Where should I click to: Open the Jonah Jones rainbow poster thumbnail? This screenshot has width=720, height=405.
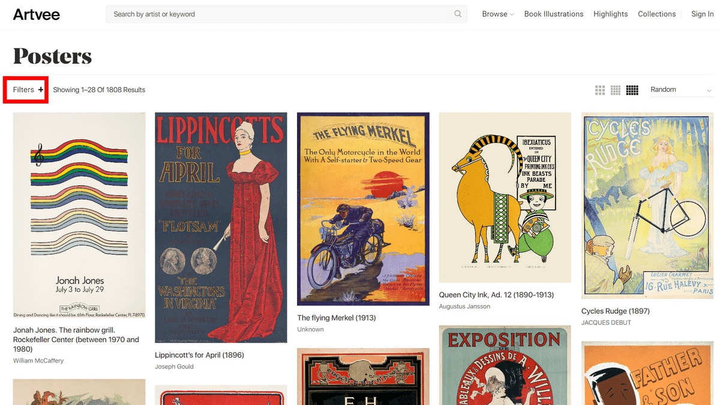[79, 216]
